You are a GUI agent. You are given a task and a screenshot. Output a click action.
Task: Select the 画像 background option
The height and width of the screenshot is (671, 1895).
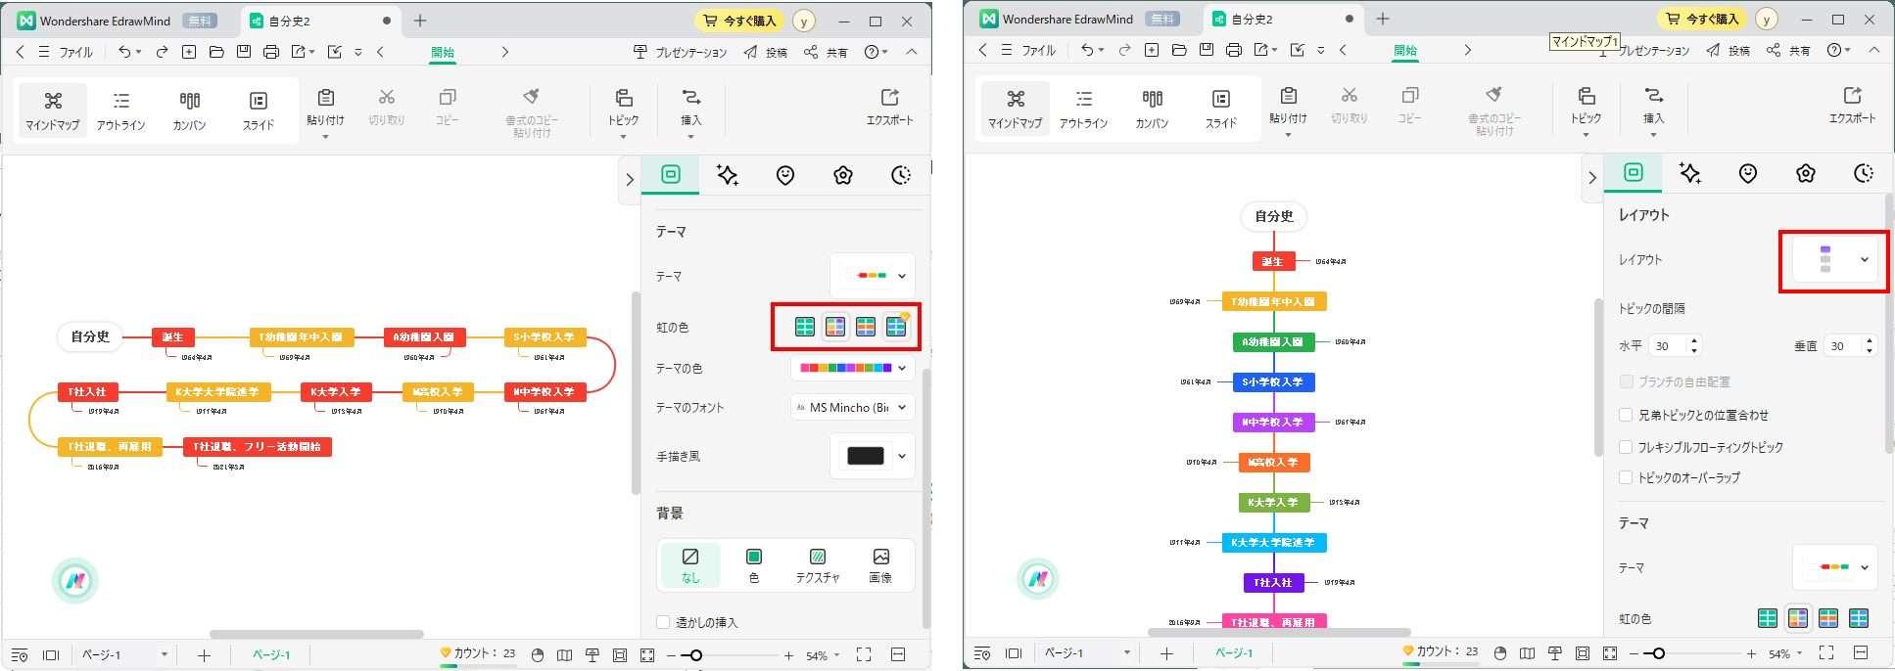(x=880, y=565)
